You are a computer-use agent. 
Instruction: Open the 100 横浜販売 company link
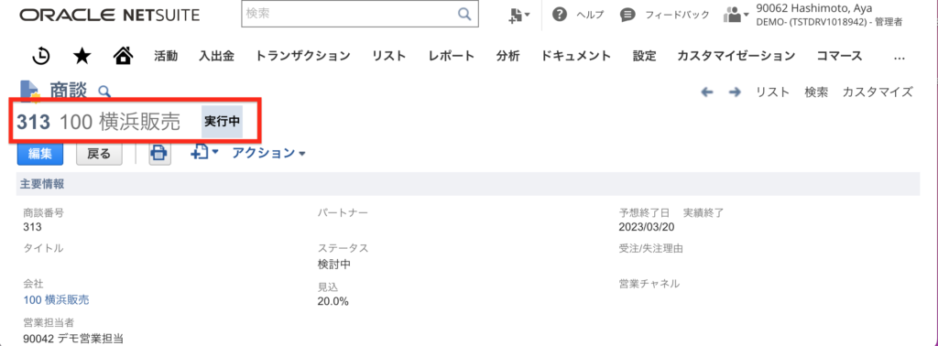(56, 300)
